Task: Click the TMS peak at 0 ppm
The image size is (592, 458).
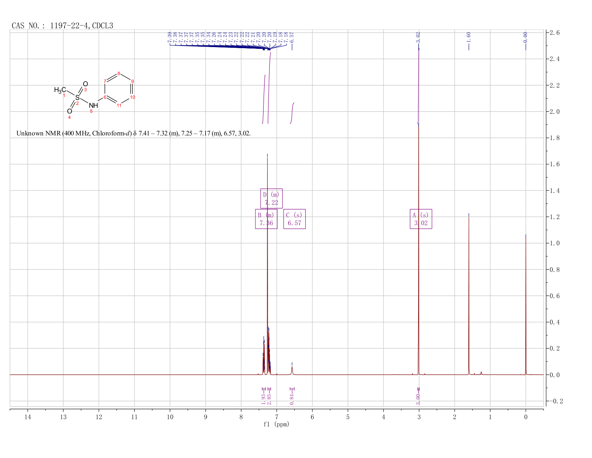Action: pos(526,305)
